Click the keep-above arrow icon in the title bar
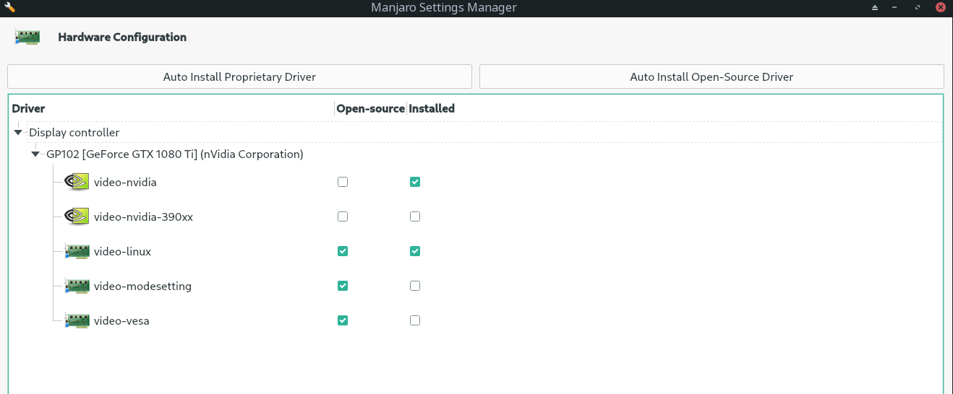This screenshot has width=953, height=394. (874, 8)
